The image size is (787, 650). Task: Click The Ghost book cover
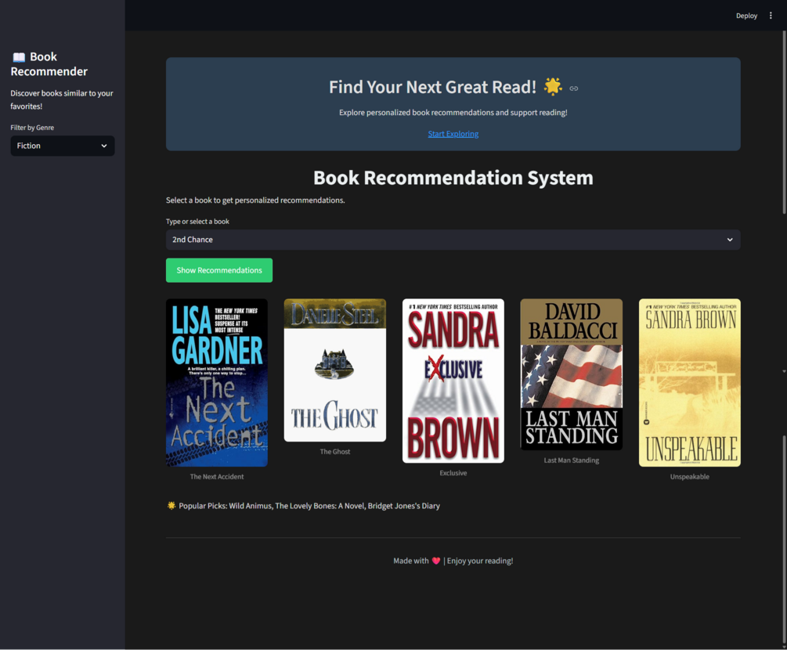click(335, 370)
